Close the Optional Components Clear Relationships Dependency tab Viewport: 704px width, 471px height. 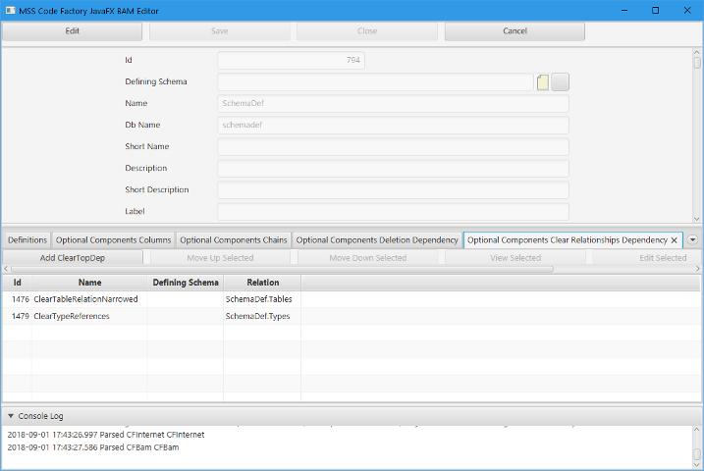tap(674, 240)
